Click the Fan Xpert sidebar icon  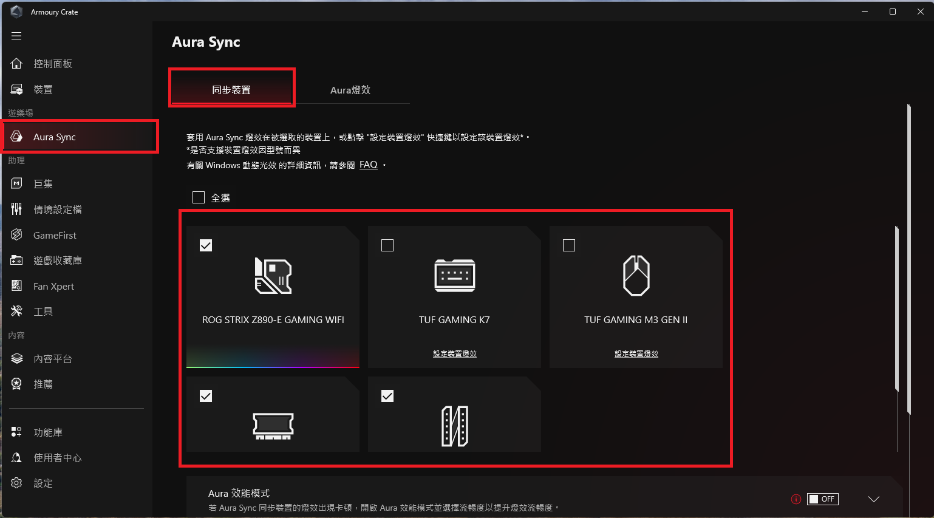(x=16, y=286)
